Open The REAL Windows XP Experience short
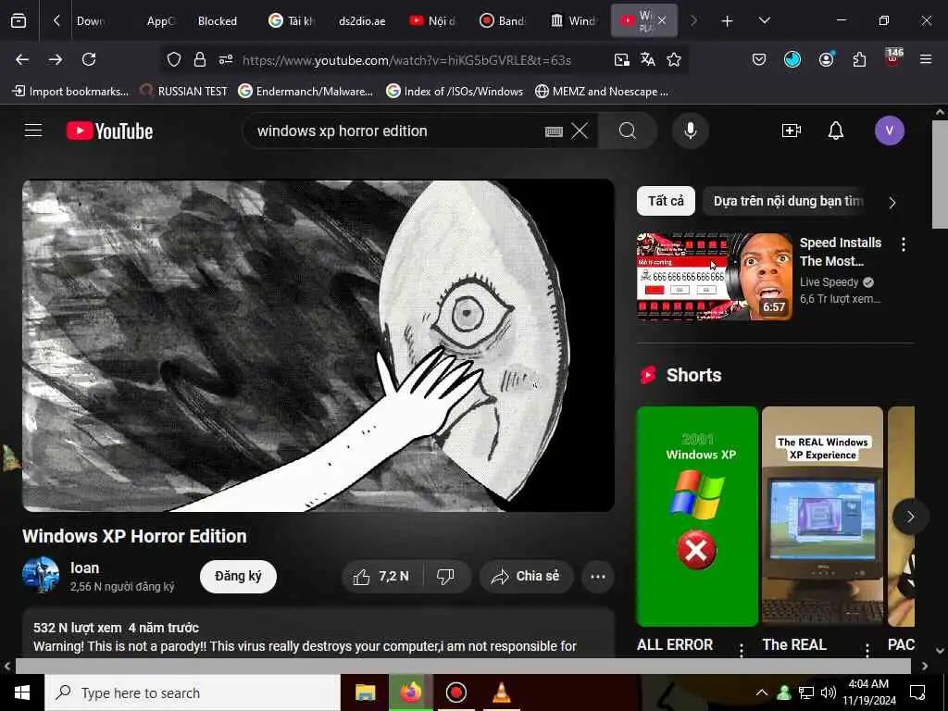The width and height of the screenshot is (948, 711). click(x=822, y=516)
